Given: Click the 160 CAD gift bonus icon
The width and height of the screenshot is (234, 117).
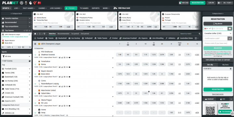Looking at the screenshot, I should pyautogui.click(x=180, y=3).
